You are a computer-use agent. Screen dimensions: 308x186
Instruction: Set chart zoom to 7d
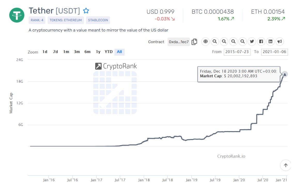[55, 52]
